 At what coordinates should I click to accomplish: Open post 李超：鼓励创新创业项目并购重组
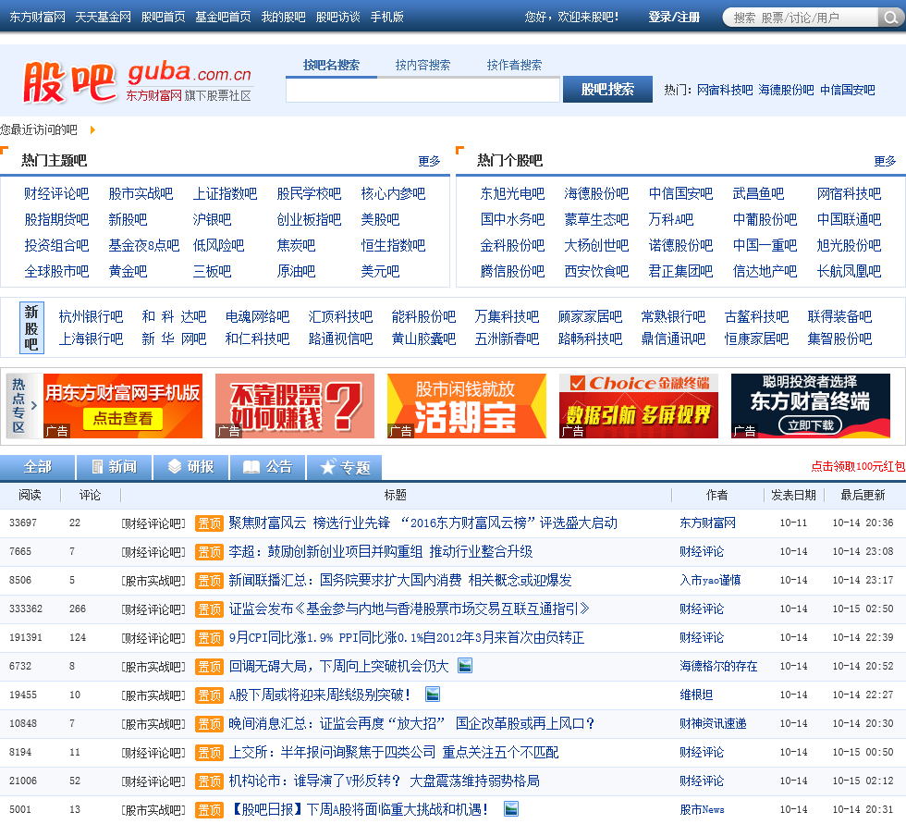pyautogui.click(x=380, y=552)
